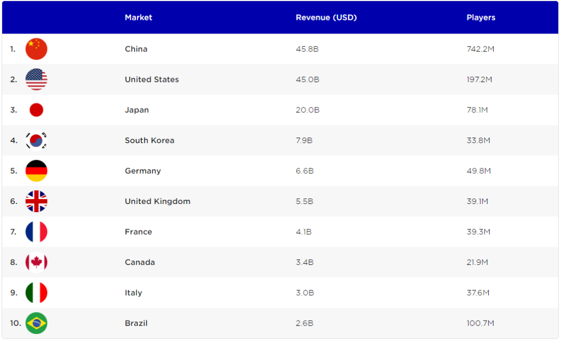Select the Japan flag icon
561x340 pixels.
pos(36,110)
